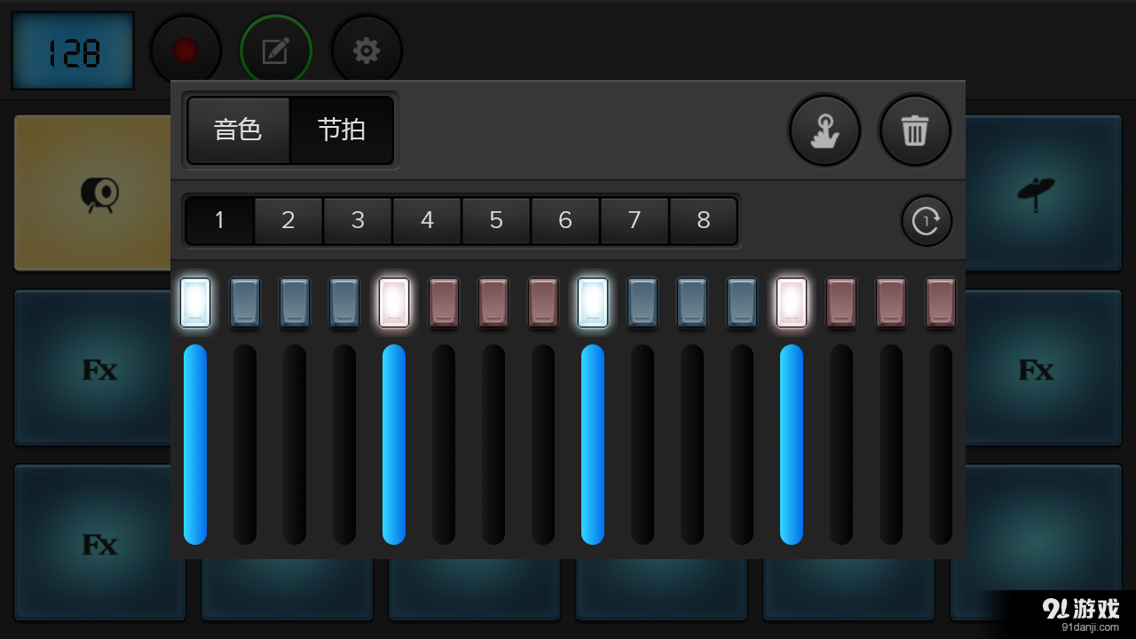The height and width of the screenshot is (639, 1136).
Task: Enable the step 4 toggle
Action: tap(344, 303)
